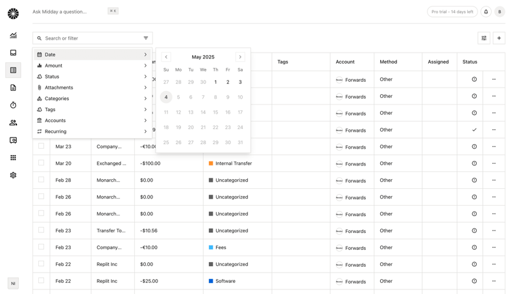This screenshot has height=294, width=519.
Task: Open the Inbox tray icon in sidebar
Action: (13, 53)
